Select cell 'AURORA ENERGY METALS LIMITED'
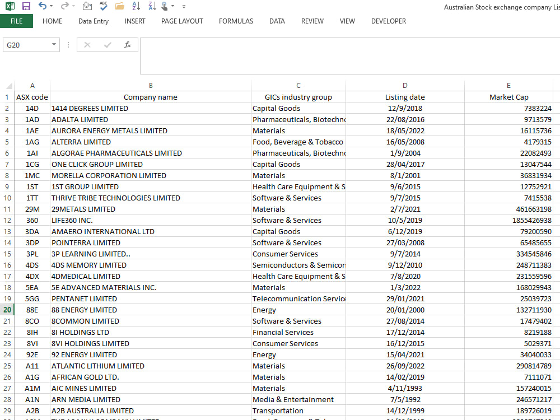The image size is (560, 420). click(151, 130)
